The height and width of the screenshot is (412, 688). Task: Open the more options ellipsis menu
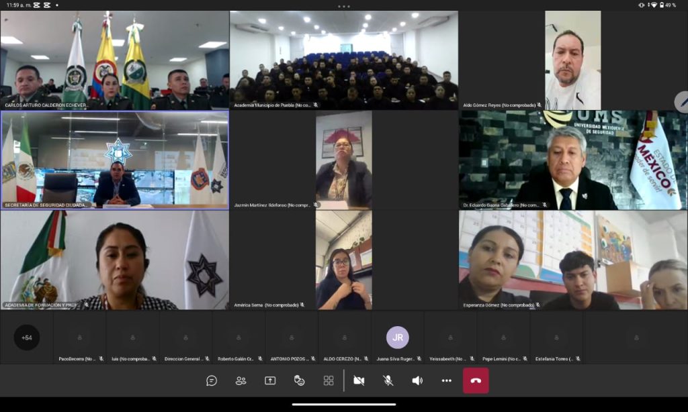coord(447,380)
